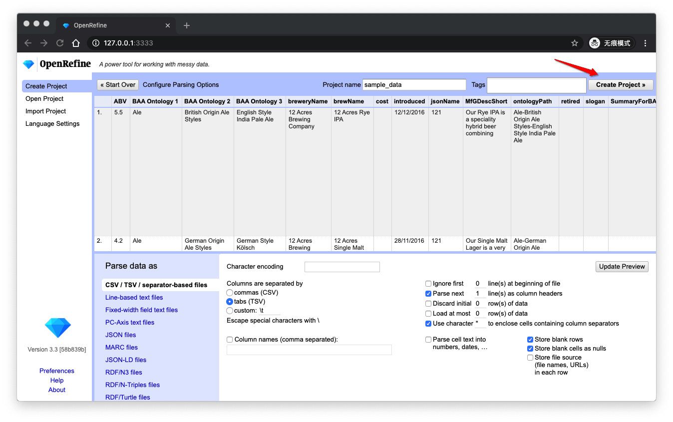Enable Parse cell text into numbers, dates
The height and width of the screenshot is (422, 673).
click(x=428, y=340)
